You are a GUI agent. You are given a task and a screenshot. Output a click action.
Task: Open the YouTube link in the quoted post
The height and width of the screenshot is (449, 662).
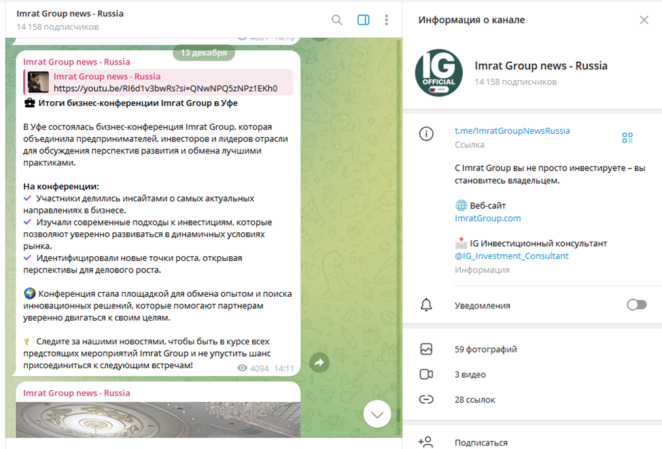pos(165,88)
